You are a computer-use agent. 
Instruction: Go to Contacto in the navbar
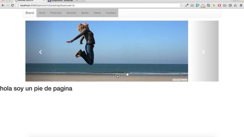[111, 13]
